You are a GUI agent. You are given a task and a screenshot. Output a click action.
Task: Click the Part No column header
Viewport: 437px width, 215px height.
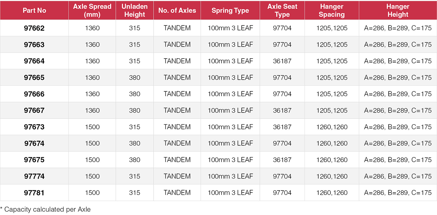(x=34, y=10)
